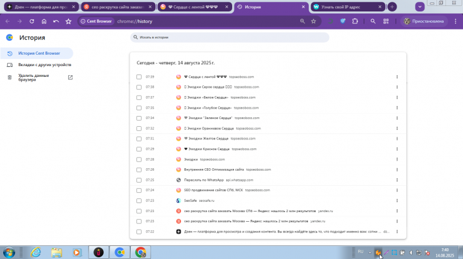Check the 07:34 Зеленое Сердце entry
463x259 pixels.
(x=139, y=118)
